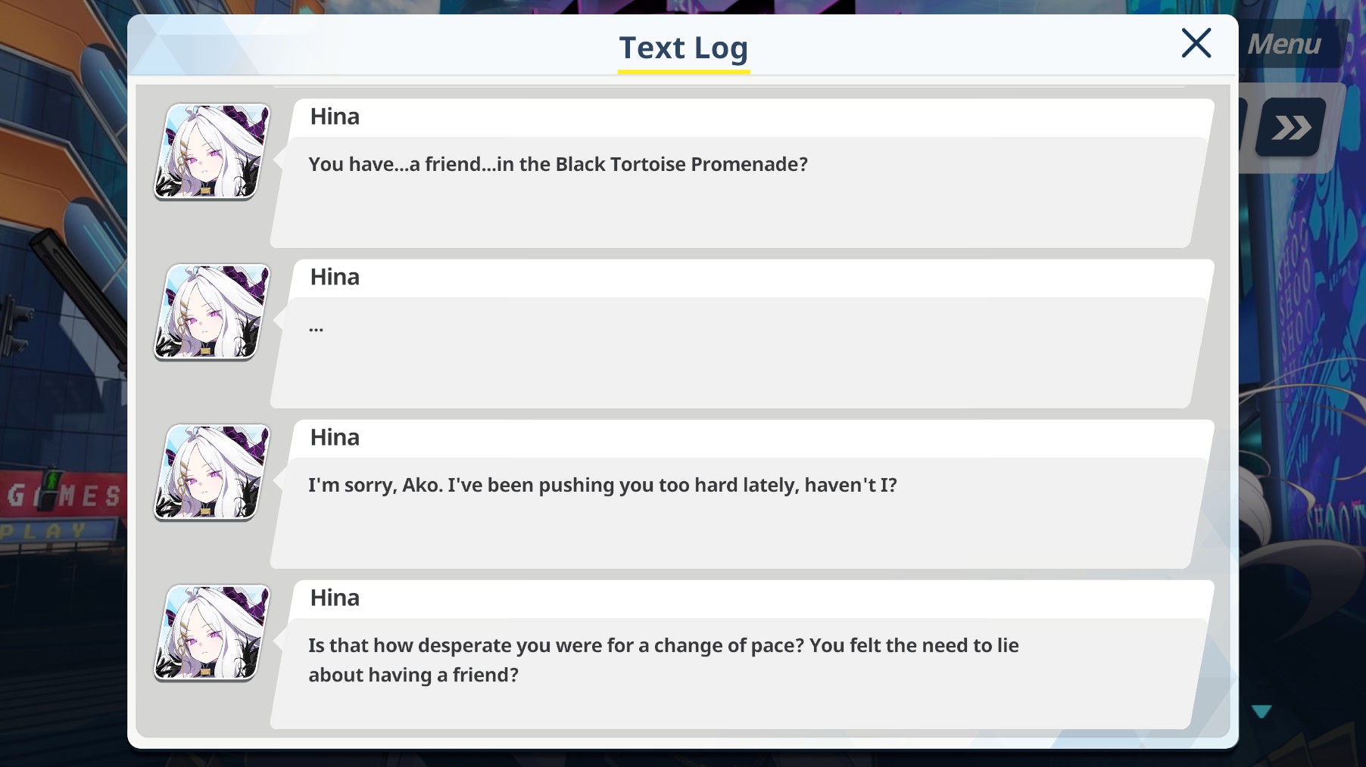The image size is (1366, 767).
Task: Click the Hina name label on second entry
Action: pos(335,277)
